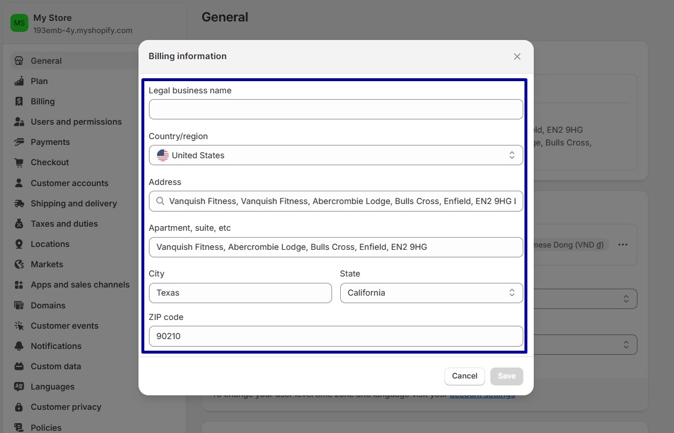This screenshot has width=674, height=433.
Task: Click into the Address search field
Action: (x=336, y=201)
